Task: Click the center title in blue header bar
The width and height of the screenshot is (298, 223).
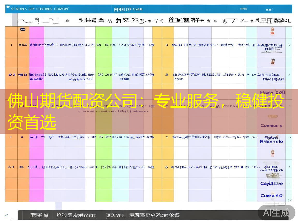Action: point(128,9)
